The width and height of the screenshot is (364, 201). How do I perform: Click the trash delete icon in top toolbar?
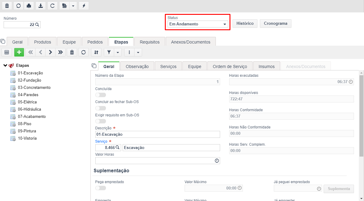(7, 6)
